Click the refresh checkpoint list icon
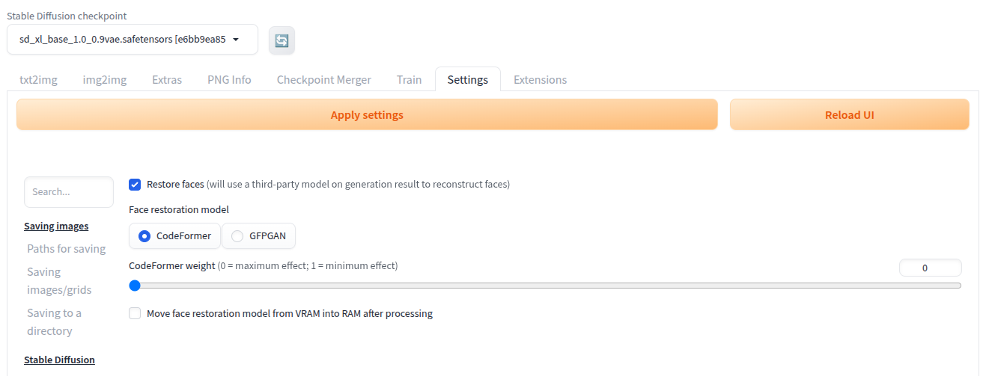The image size is (989, 376). [282, 40]
